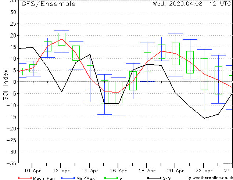Click the y-axis value -5

pos(12,94)
